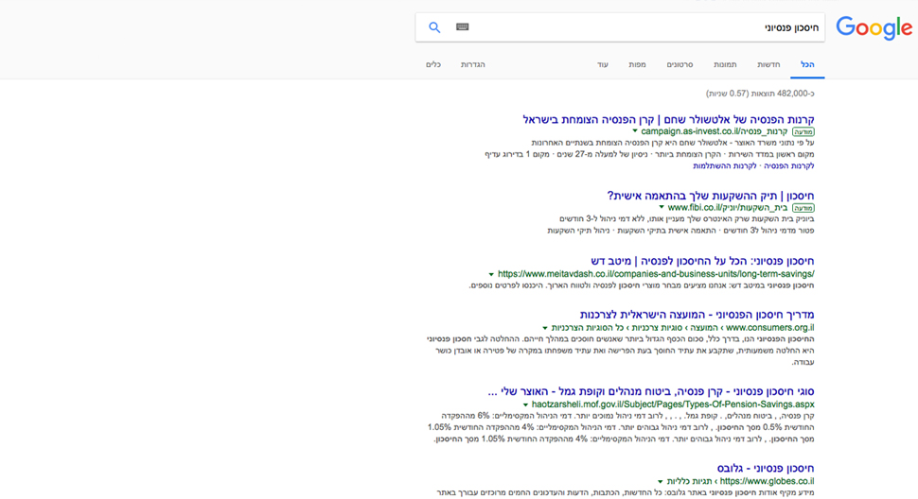Expand dropdown arrow next to campaign.as-invest.co.il
The width and height of the screenshot is (918, 499).
coord(635,131)
